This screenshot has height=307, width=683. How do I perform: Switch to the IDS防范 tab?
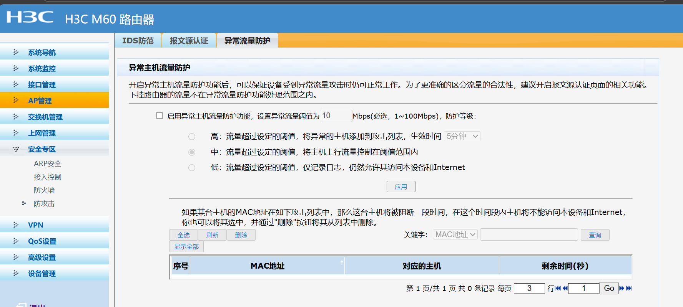point(138,41)
